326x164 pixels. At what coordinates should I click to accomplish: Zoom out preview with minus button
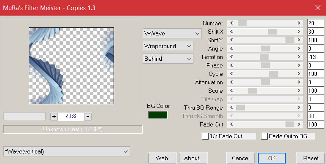click(x=88, y=116)
